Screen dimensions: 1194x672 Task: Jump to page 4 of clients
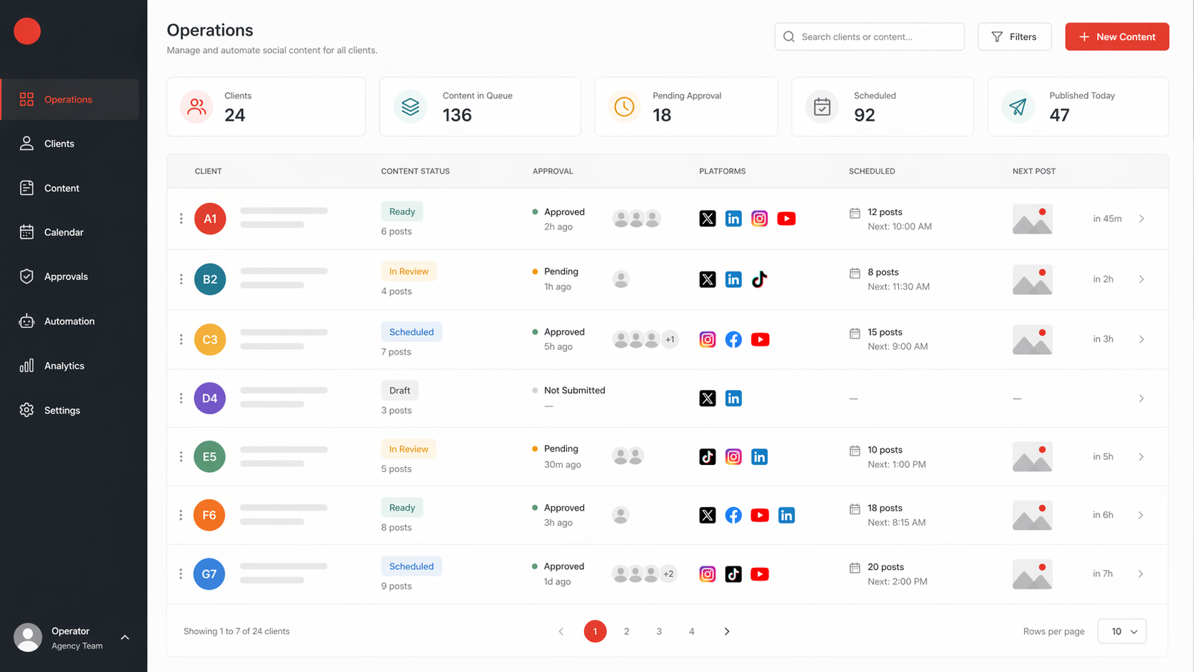[x=691, y=631]
